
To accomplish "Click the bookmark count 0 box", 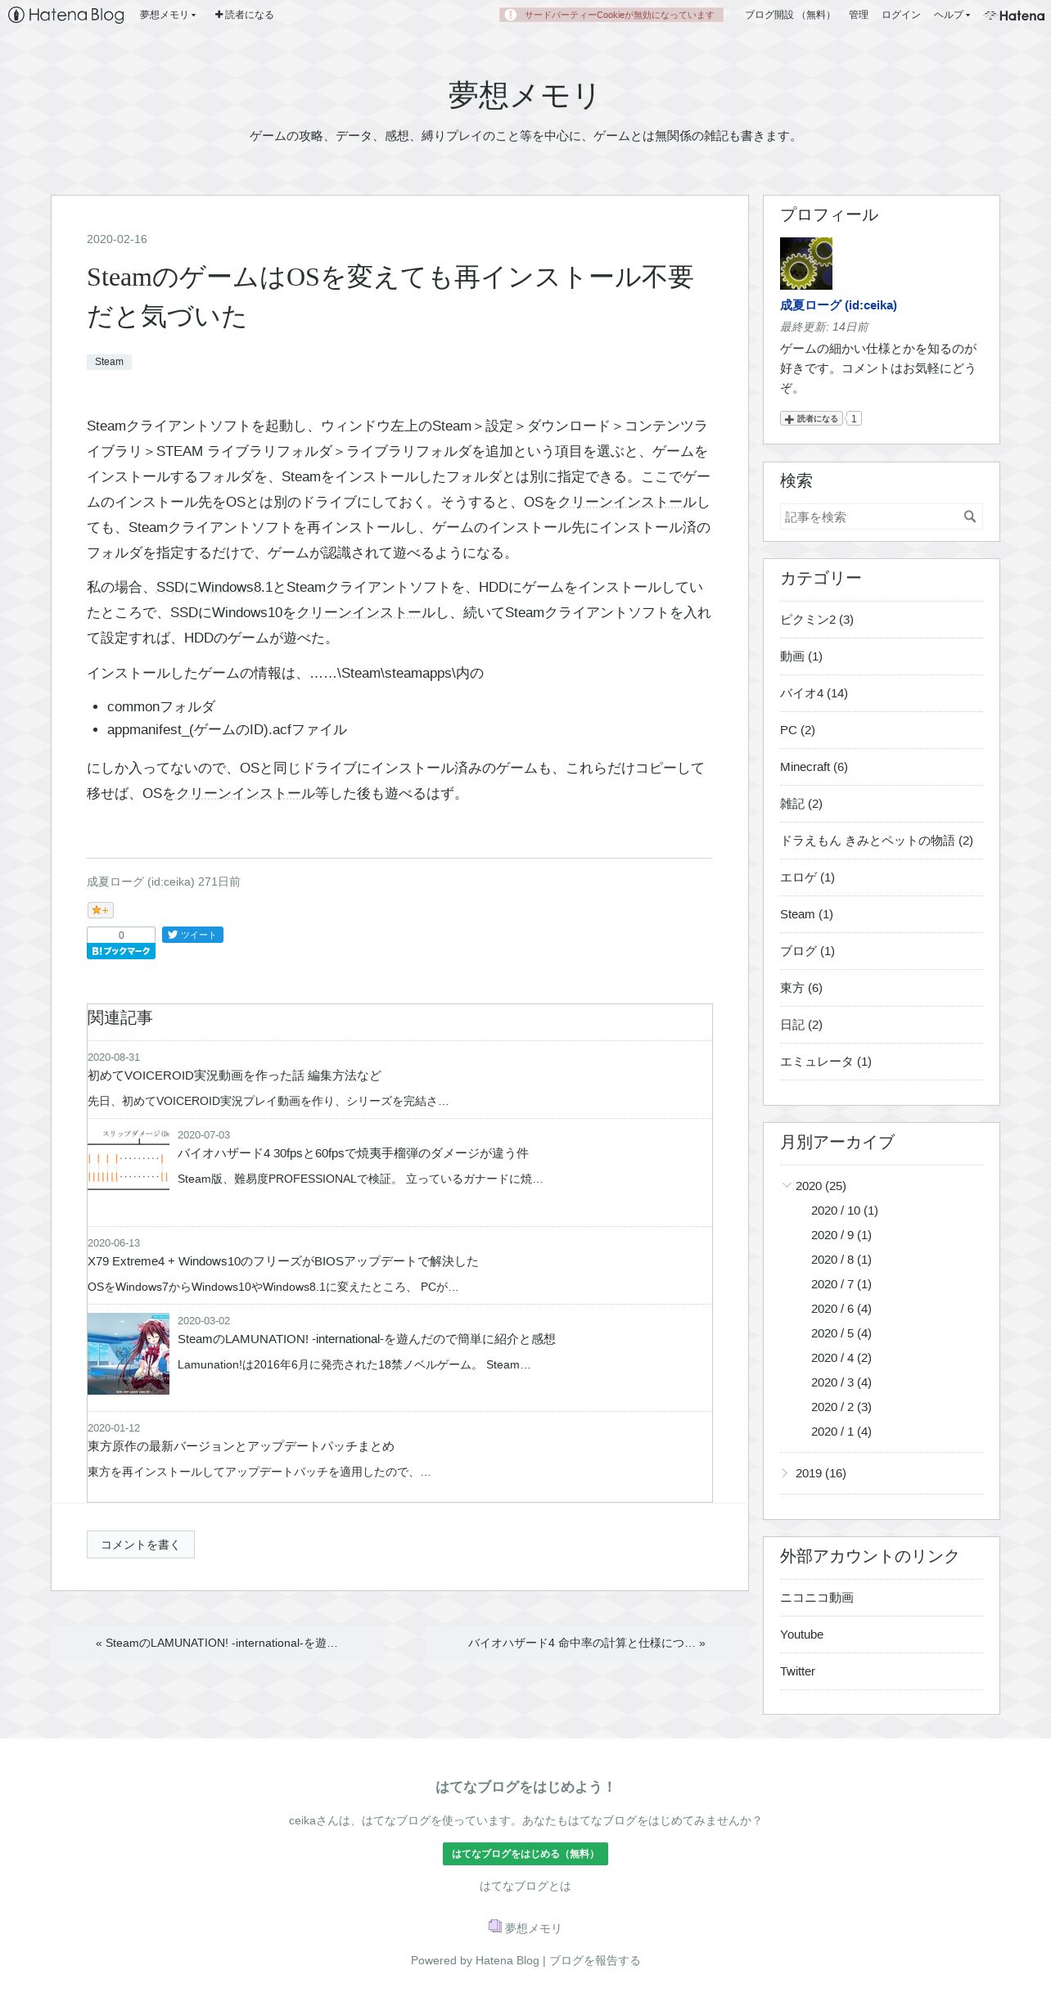I will tap(121, 935).
